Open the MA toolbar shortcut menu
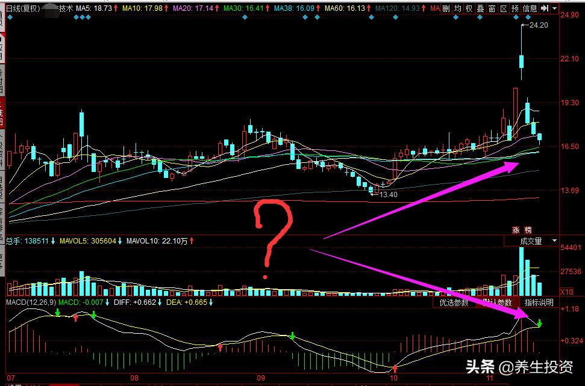The height and width of the screenshot is (386, 585). click(436, 8)
